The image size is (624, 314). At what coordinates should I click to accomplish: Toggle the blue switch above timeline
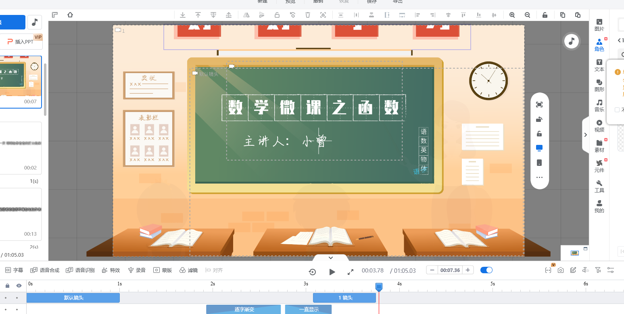point(486,270)
